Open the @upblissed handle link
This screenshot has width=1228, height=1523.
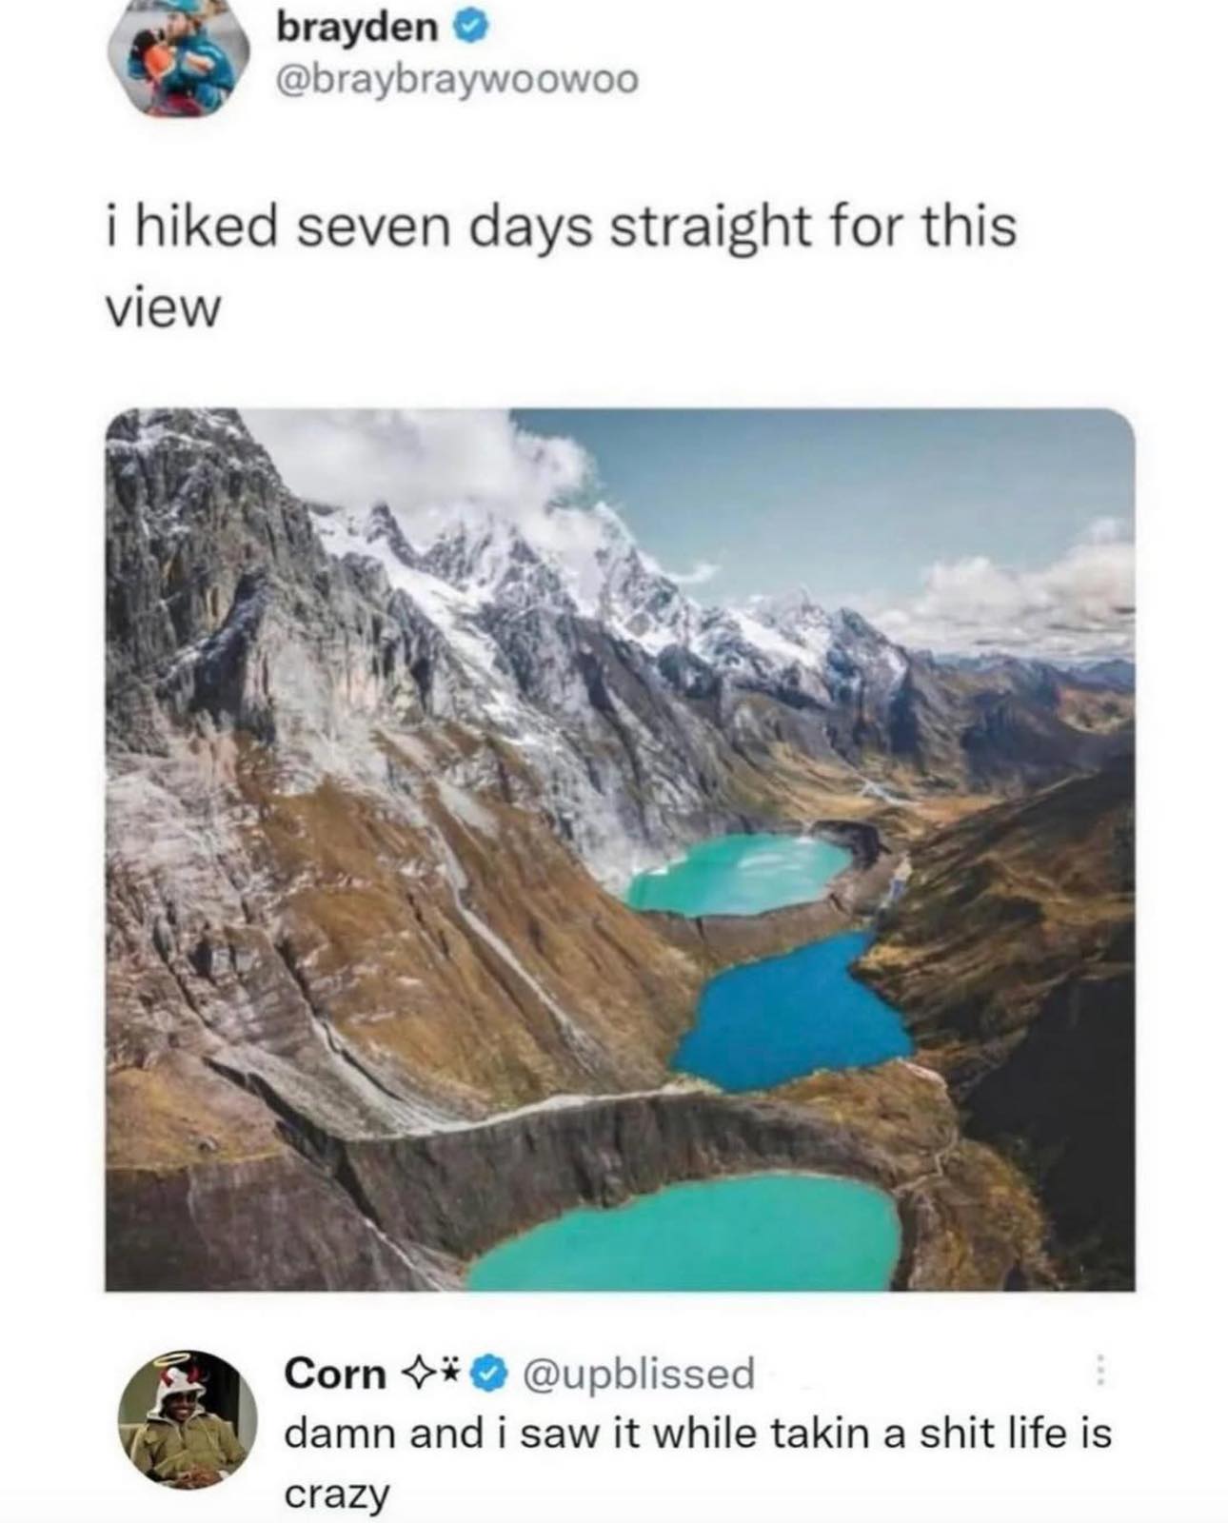coord(634,1374)
